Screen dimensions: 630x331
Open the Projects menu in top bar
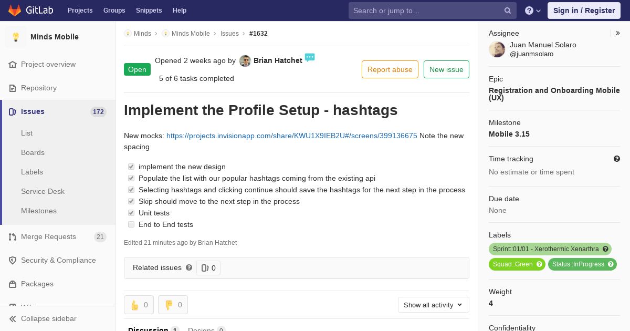tap(80, 11)
